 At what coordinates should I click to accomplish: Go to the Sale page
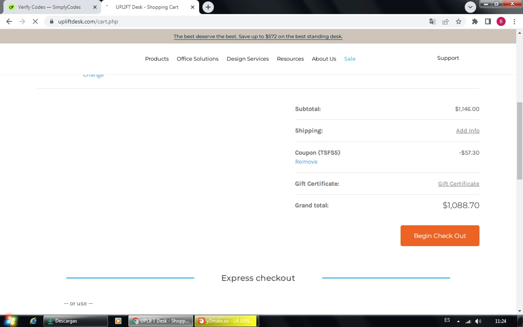click(350, 59)
